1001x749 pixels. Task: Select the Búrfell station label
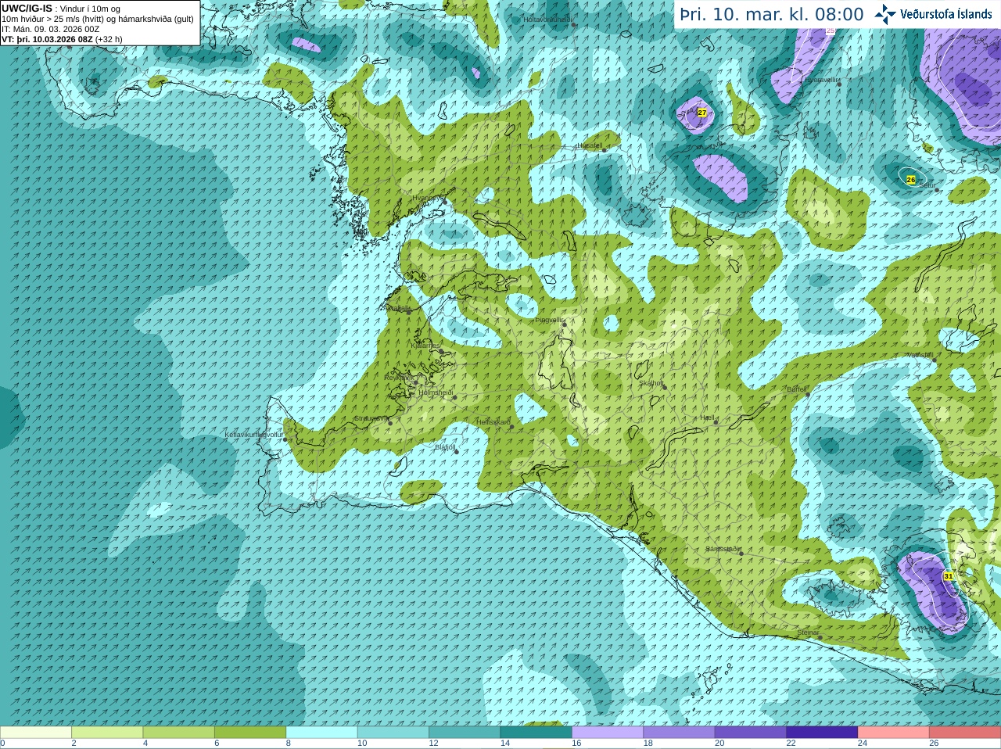click(797, 389)
